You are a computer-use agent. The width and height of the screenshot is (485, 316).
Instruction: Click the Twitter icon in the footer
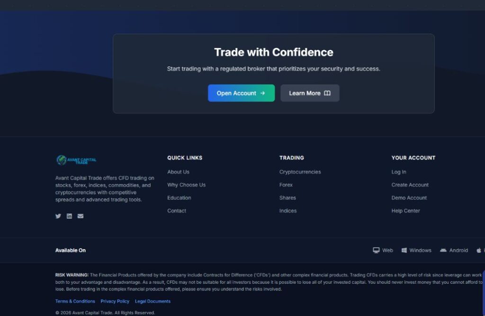[x=58, y=216]
